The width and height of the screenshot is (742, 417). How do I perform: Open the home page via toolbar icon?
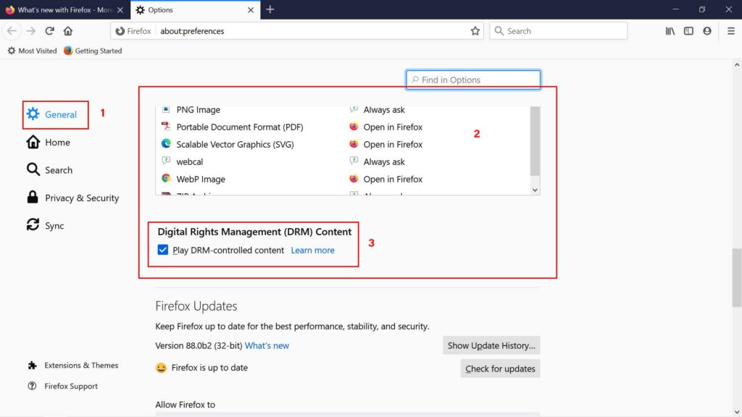68,30
